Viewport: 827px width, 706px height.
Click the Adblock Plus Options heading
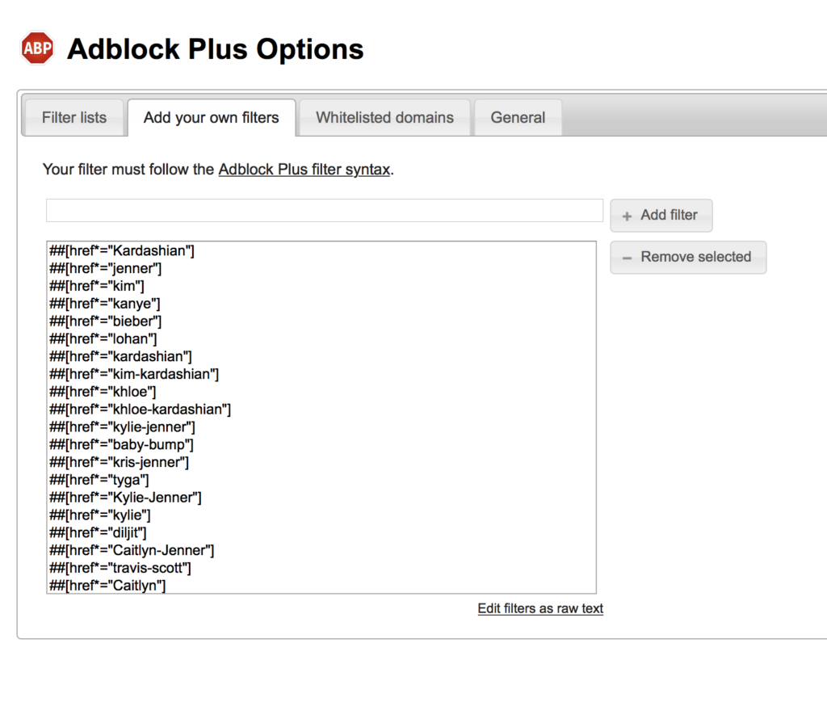[215, 49]
